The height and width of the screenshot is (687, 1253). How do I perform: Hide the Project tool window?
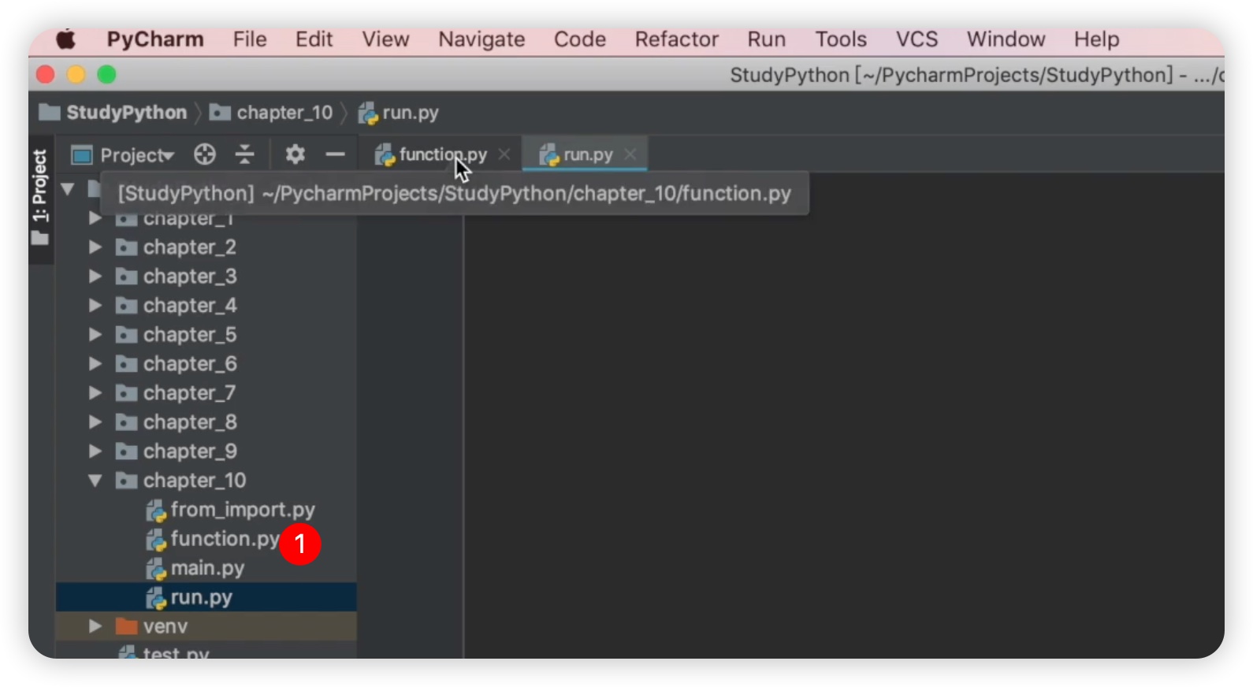click(336, 154)
